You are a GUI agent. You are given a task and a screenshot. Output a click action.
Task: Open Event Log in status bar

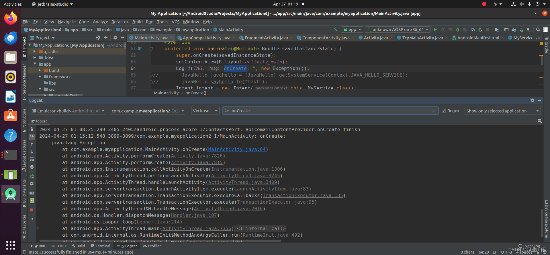click(529, 246)
